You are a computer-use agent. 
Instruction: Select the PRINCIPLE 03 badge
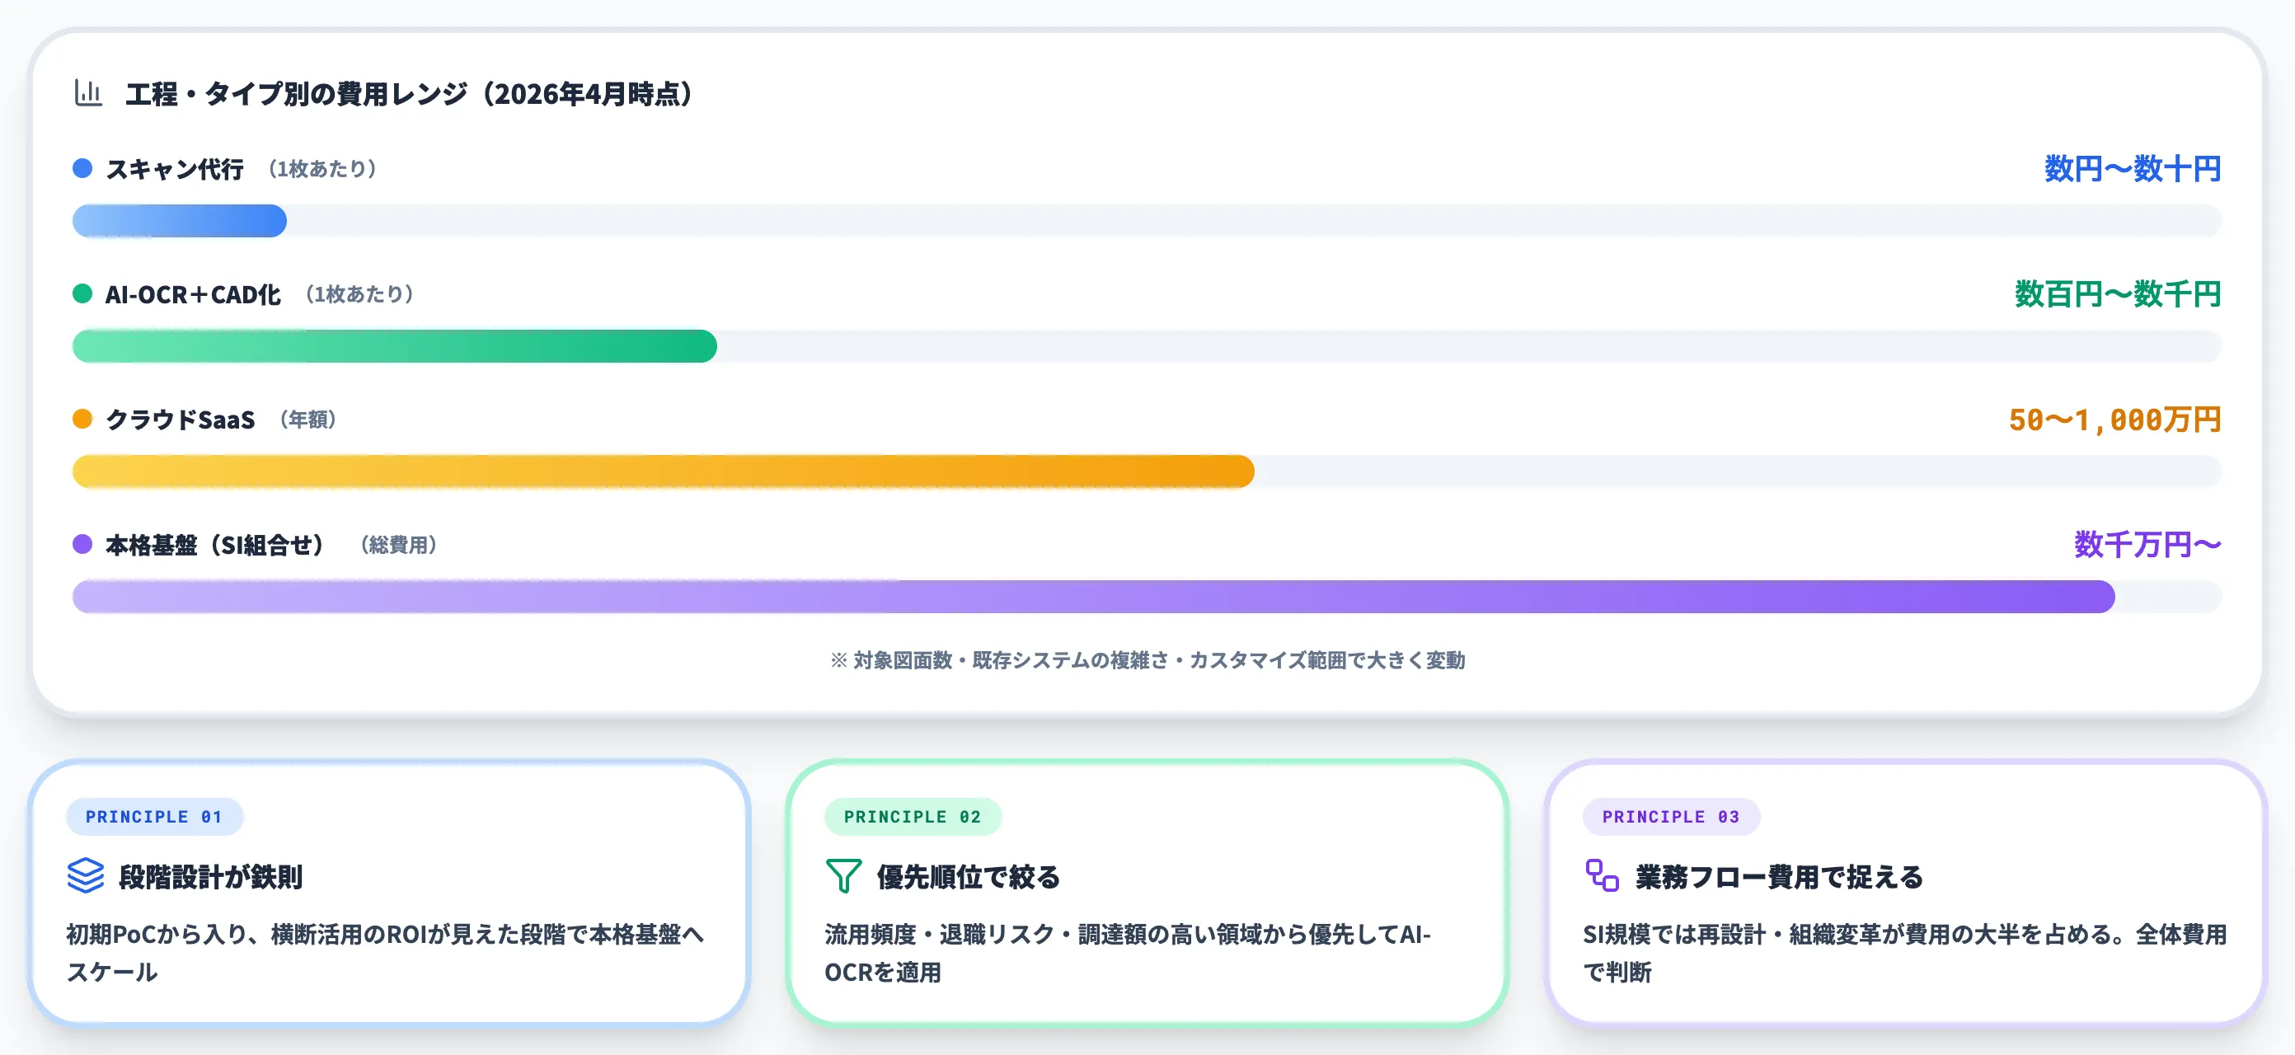1671,816
